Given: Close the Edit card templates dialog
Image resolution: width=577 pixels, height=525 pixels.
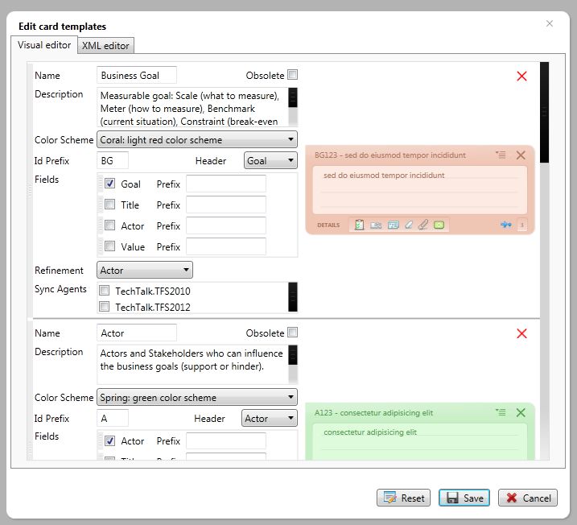Looking at the screenshot, I should [x=550, y=23].
